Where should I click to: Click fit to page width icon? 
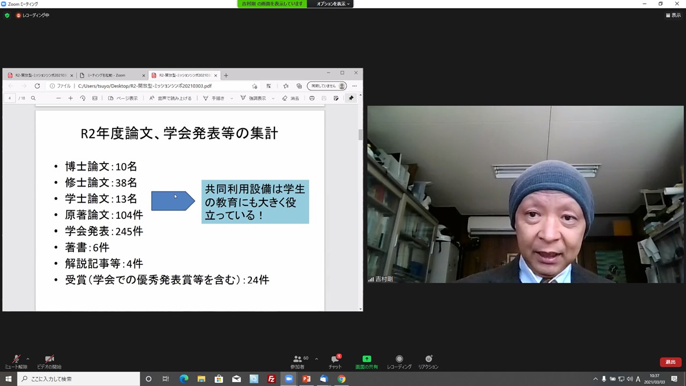coord(95,98)
